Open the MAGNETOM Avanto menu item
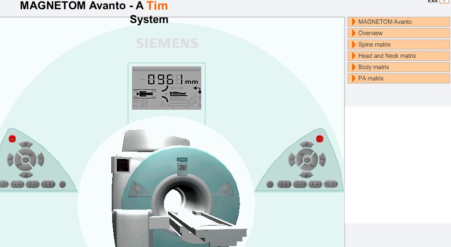451x247 pixels. tap(398, 22)
